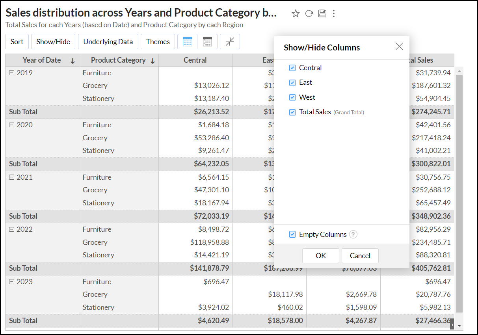This screenshot has width=478, height=335.
Task: Disable the Empty Columns checkbox
Action: [292, 234]
